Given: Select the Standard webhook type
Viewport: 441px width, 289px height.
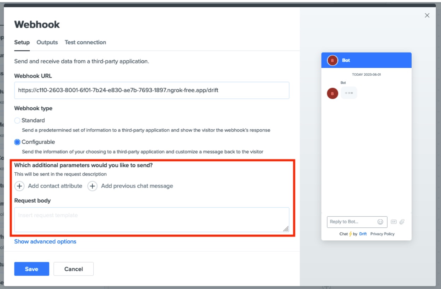Looking at the screenshot, I should coord(17,121).
